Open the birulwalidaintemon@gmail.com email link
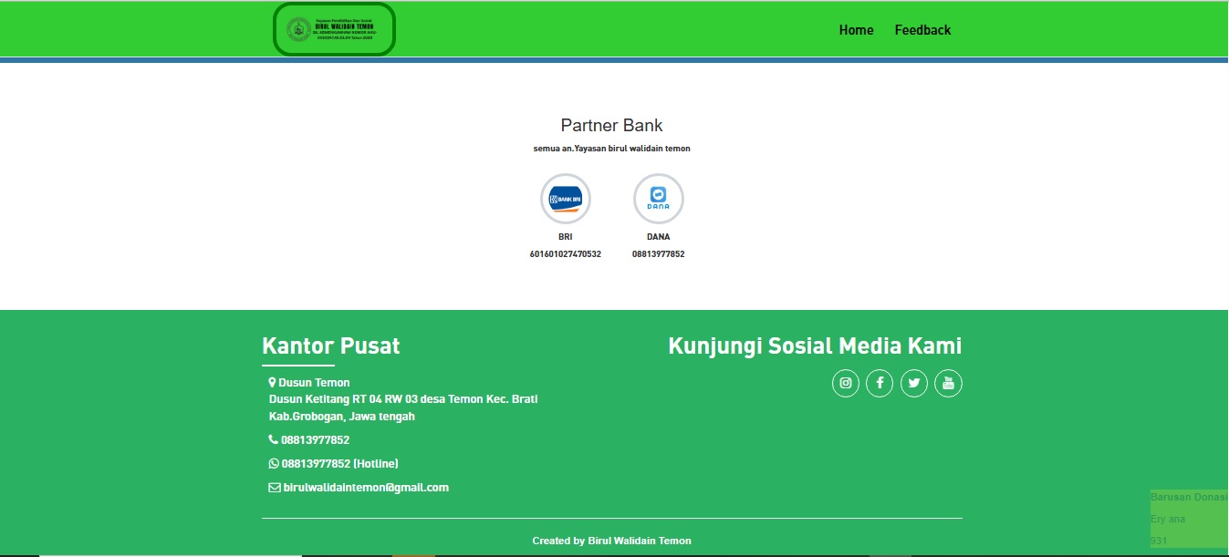This screenshot has height=557, width=1229. tap(366, 488)
